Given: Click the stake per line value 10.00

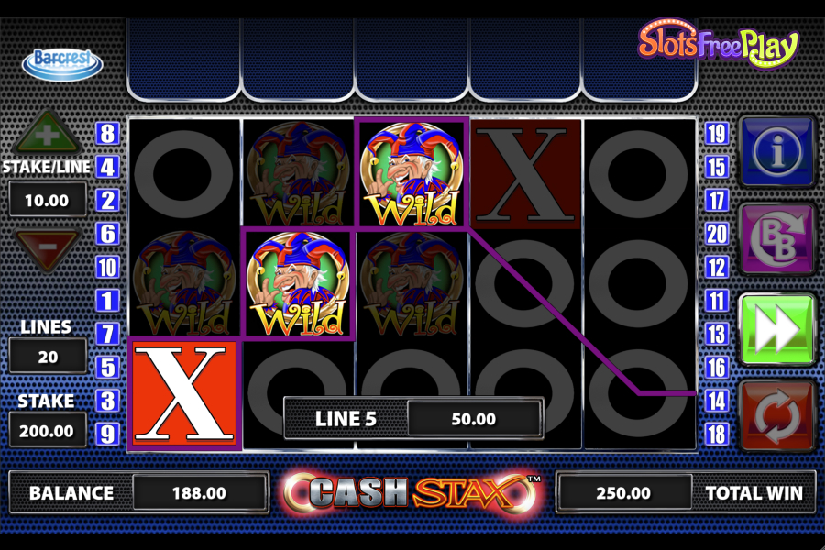Looking at the screenshot, I should pos(48,200).
